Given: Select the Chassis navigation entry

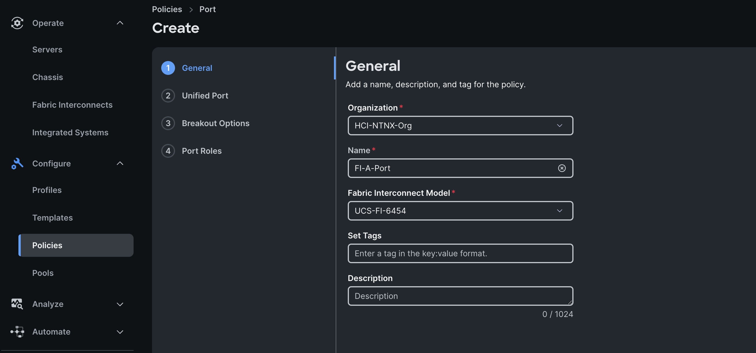Looking at the screenshot, I should click(x=48, y=77).
